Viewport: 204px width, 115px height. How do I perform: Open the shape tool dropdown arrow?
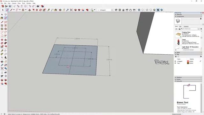26,10
